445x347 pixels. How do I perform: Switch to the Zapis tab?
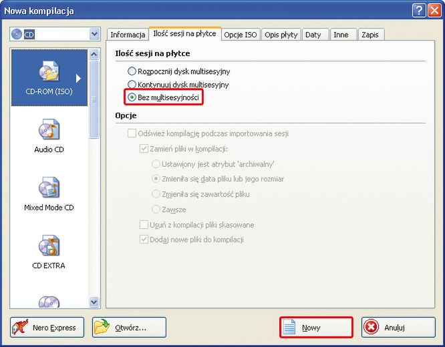370,35
